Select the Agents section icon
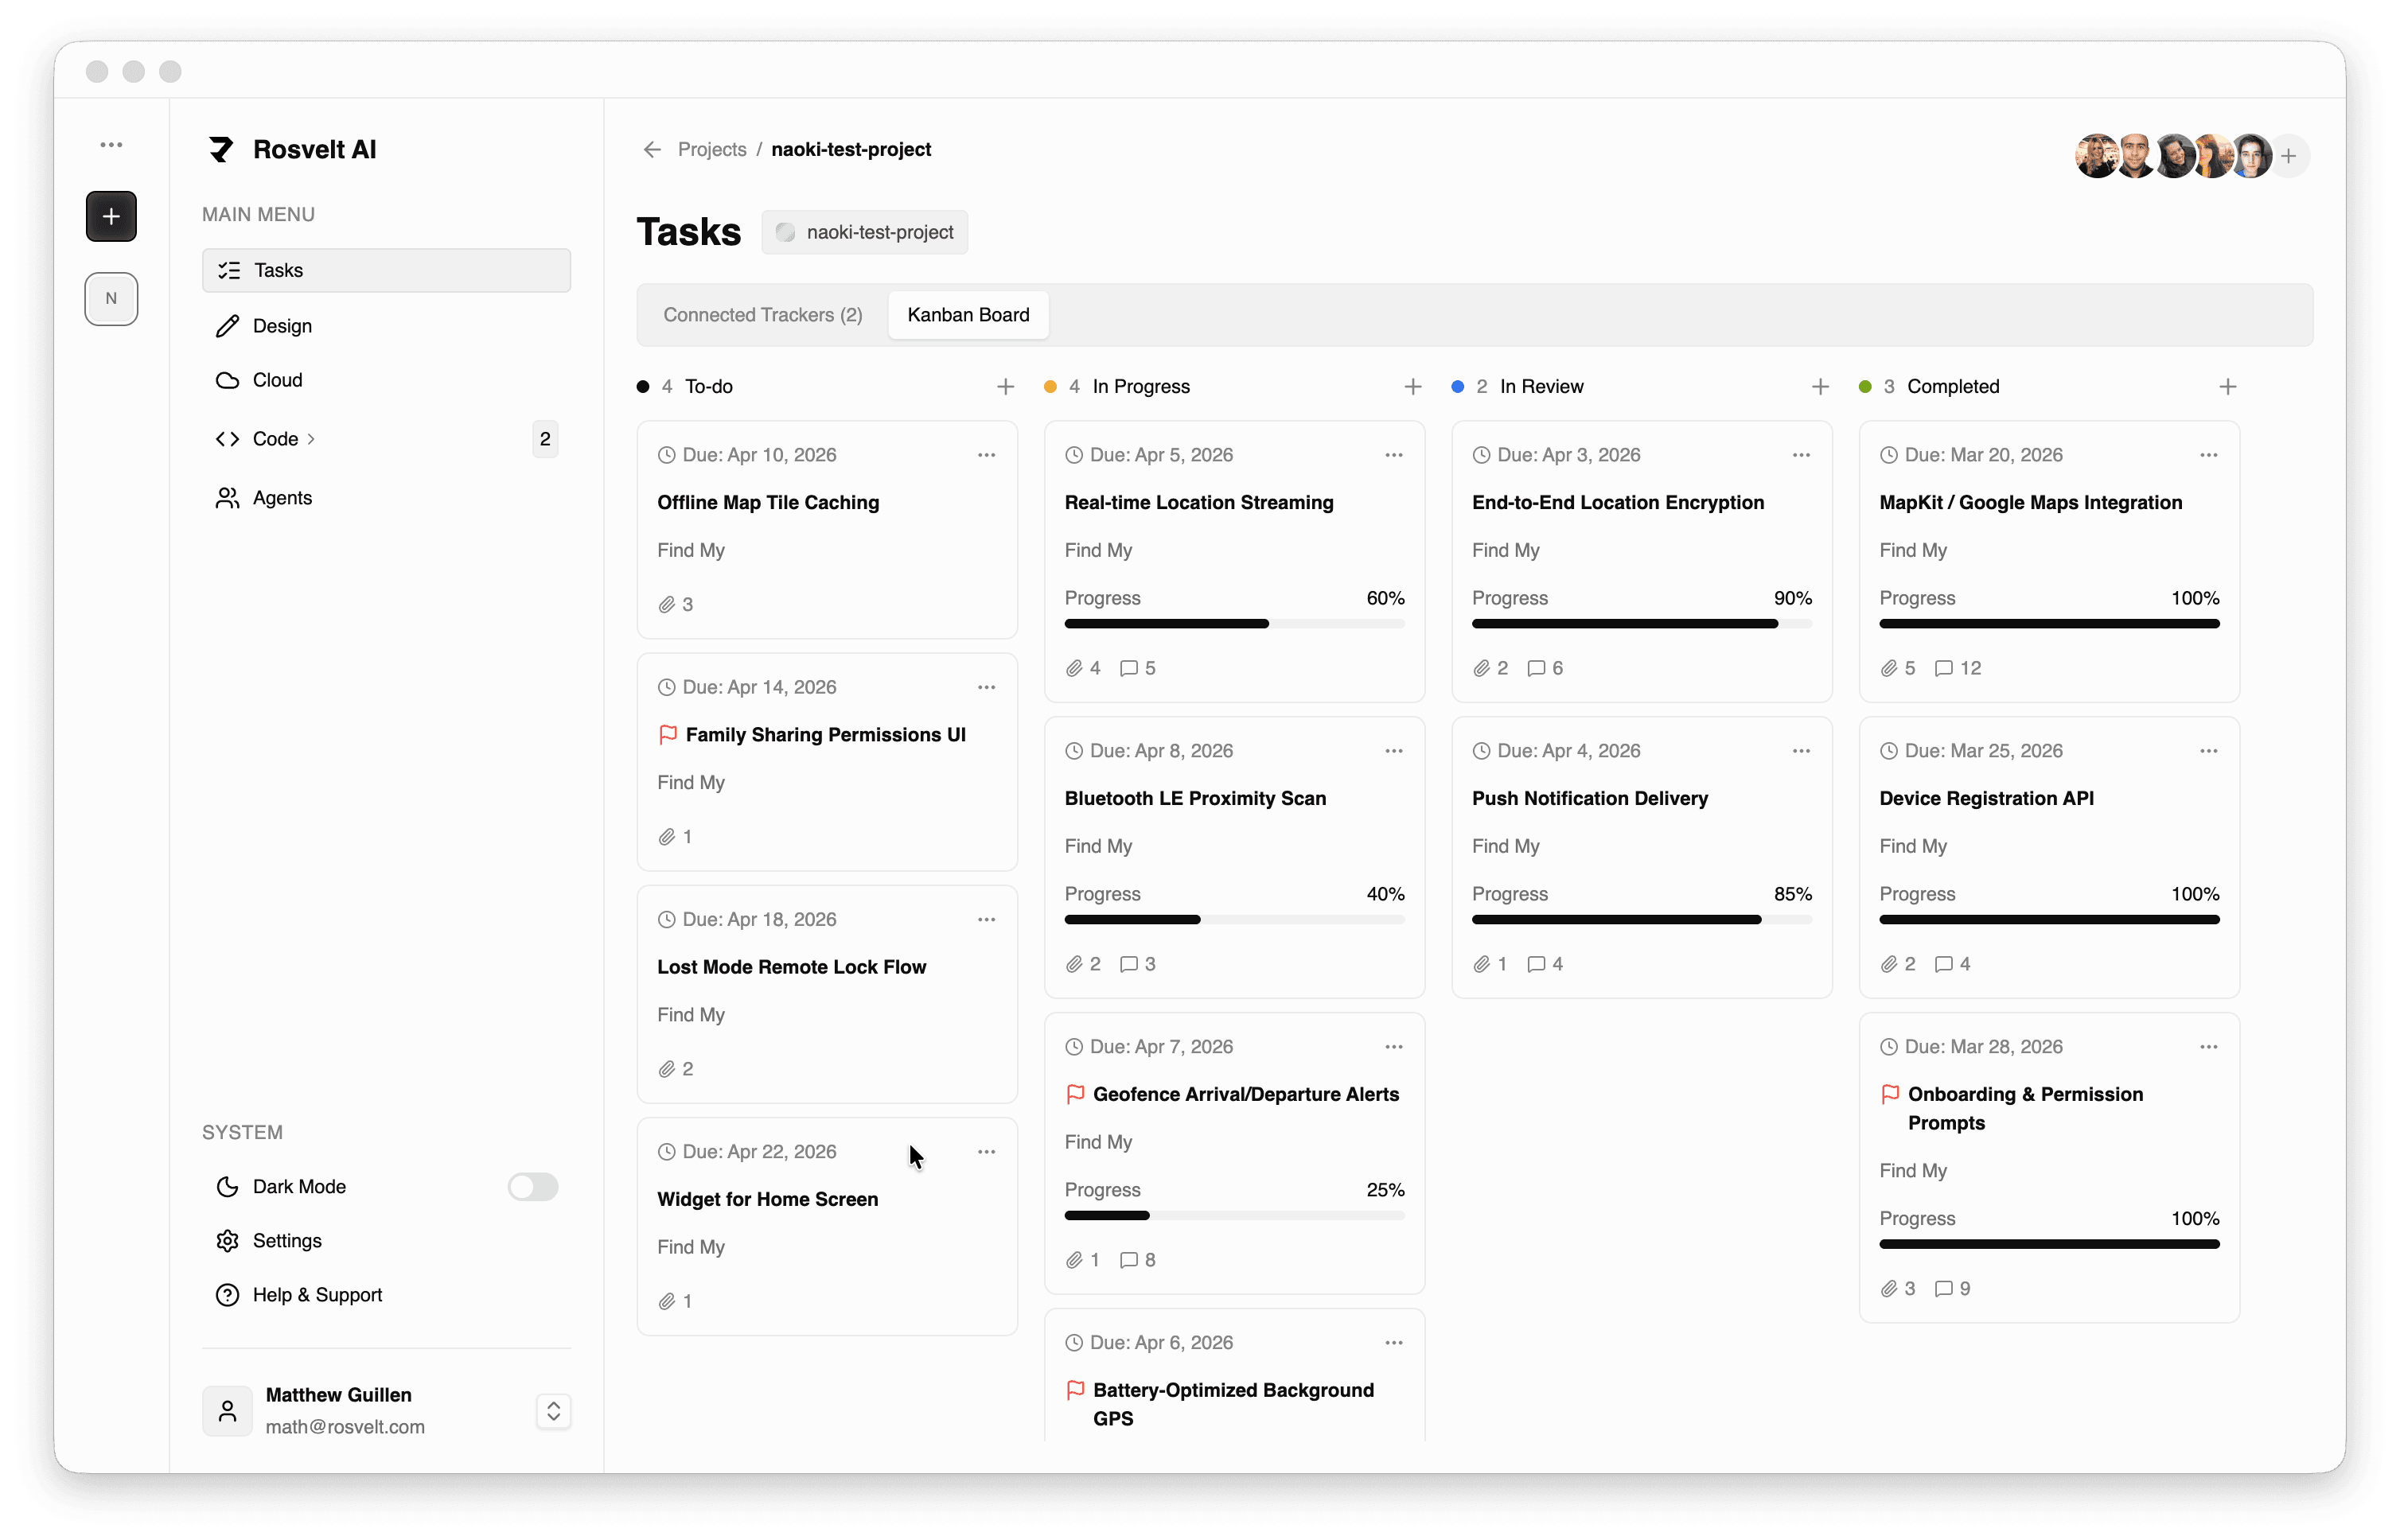2400x1540 pixels. pos(228,497)
